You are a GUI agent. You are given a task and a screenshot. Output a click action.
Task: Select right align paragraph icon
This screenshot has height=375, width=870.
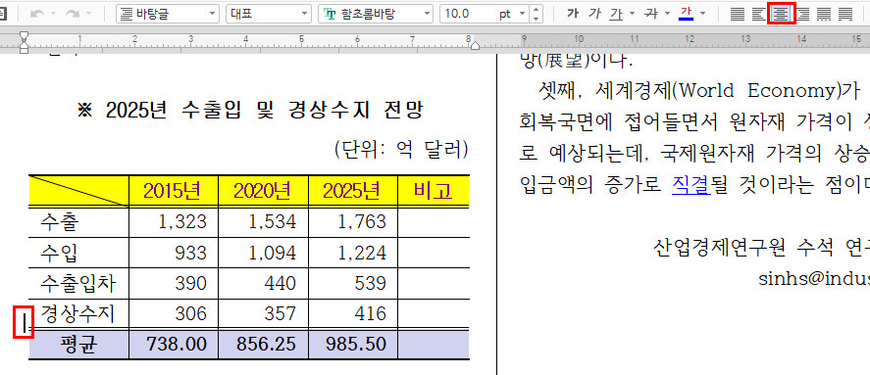coord(803,14)
